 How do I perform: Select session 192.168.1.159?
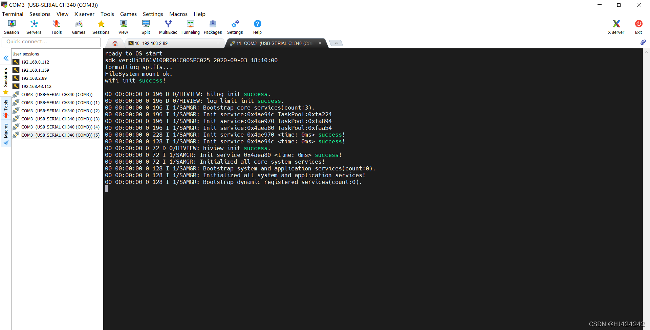[35, 70]
